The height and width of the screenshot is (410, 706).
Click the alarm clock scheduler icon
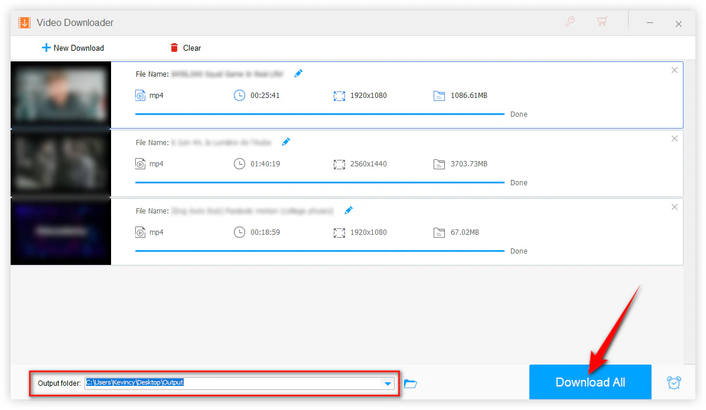point(674,382)
